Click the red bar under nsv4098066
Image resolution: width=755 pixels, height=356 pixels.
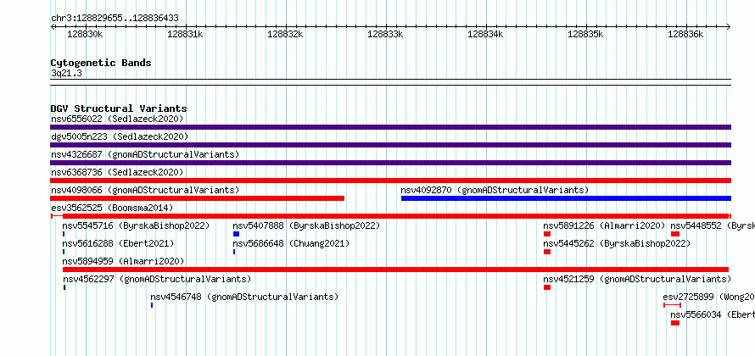pos(198,198)
